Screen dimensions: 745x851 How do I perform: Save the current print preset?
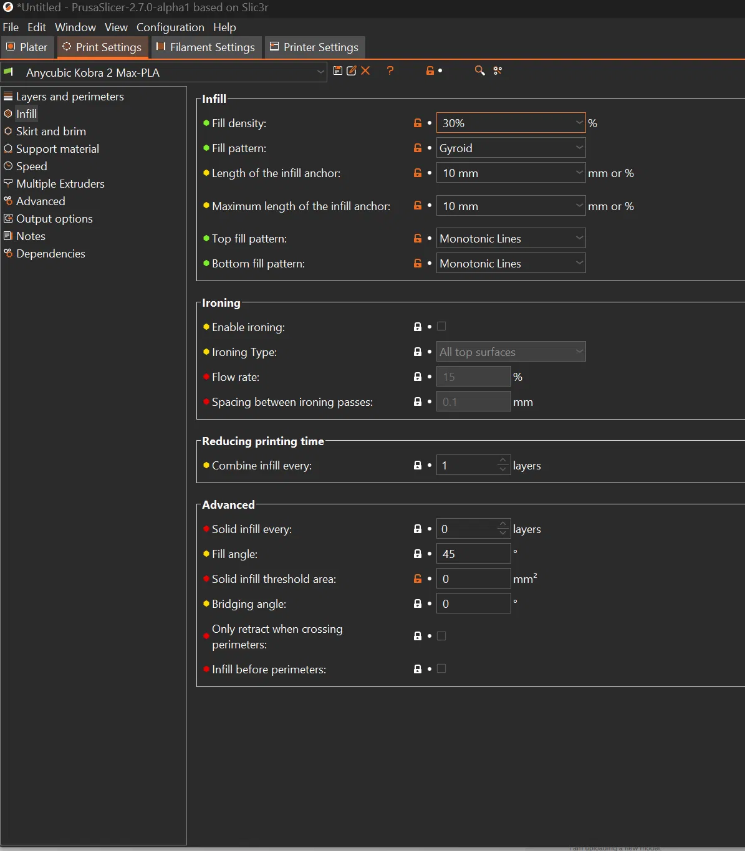pos(338,70)
